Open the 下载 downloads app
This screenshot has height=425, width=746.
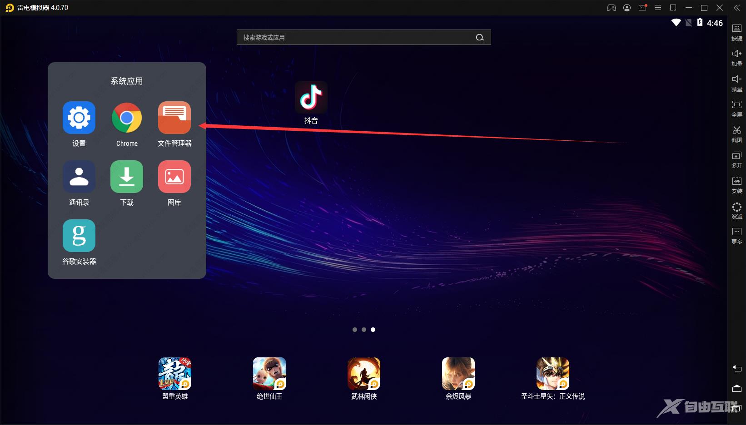tap(127, 177)
